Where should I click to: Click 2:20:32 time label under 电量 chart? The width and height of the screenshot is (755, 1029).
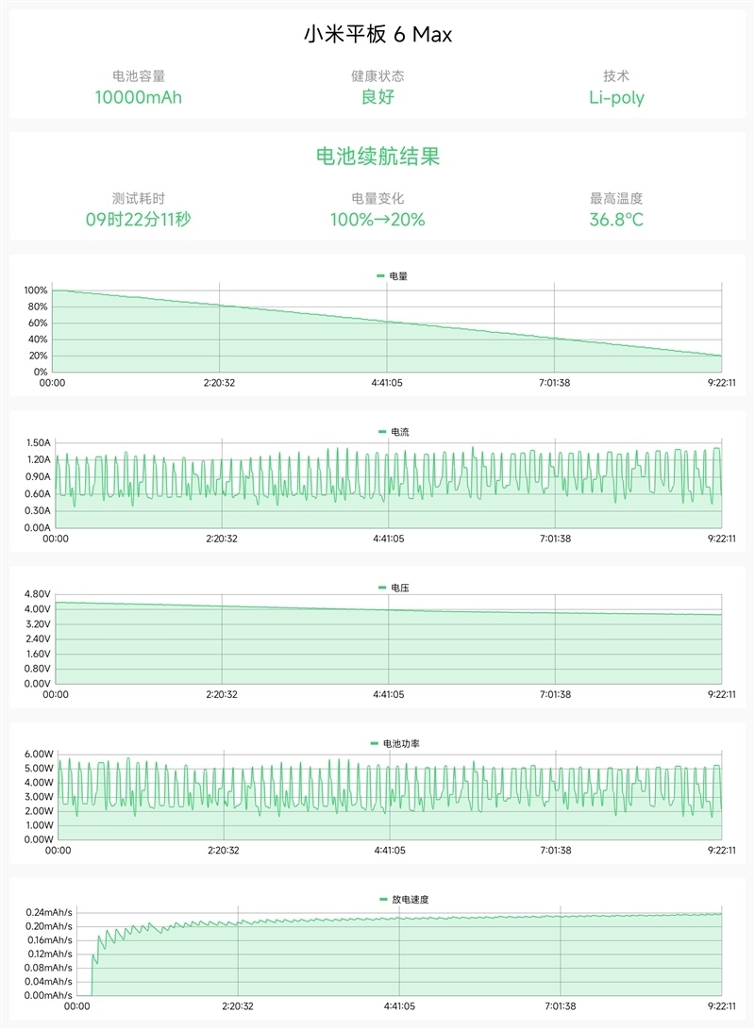tap(219, 383)
